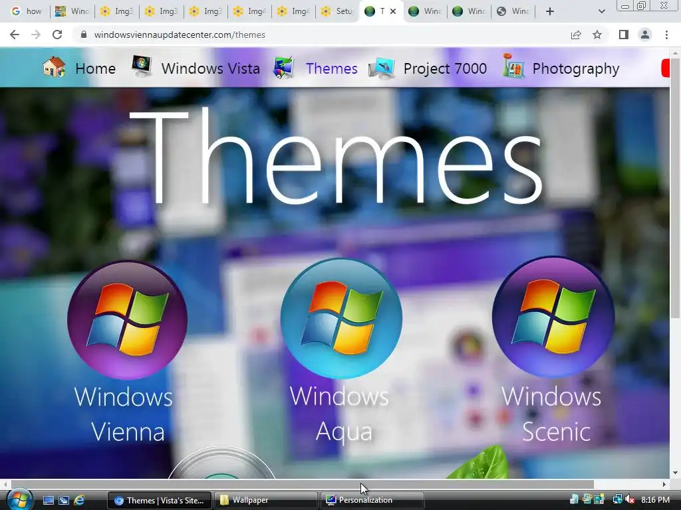This screenshot has width=681, height=510.
Task: Click the photo frame icon beside Photography
Action: pos(513,66)
